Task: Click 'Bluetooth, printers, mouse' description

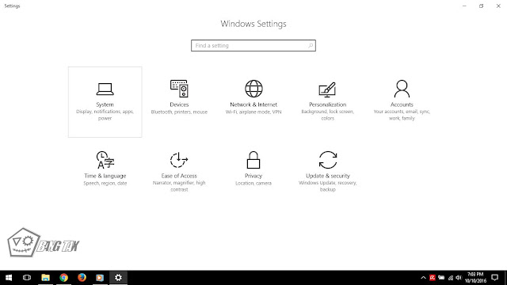Action: 179,112
